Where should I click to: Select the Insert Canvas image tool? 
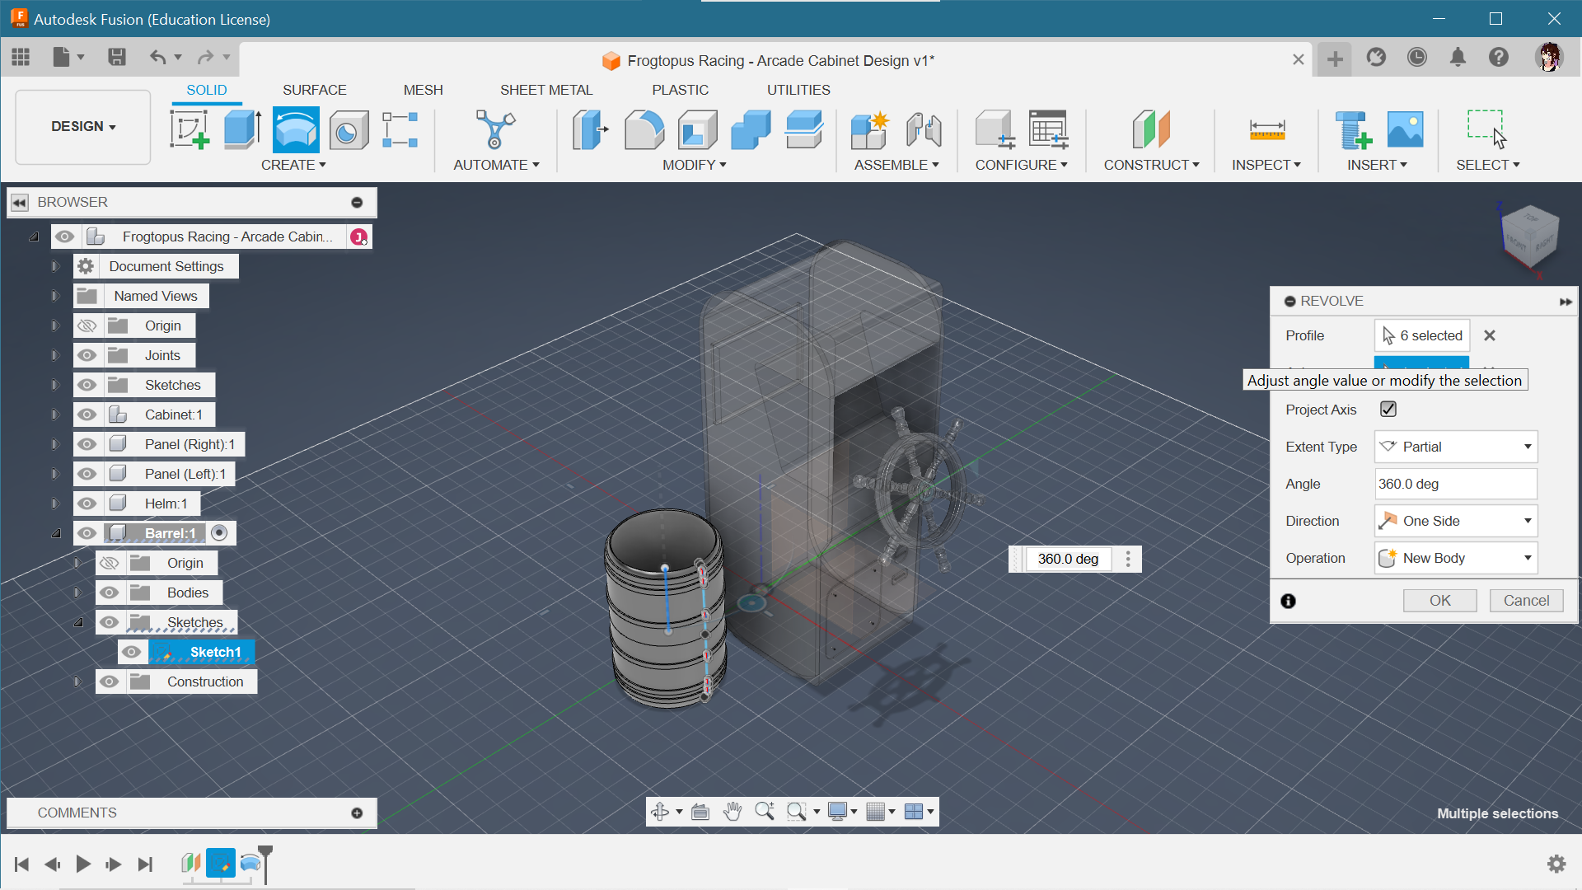click(x=1405, y=129)
